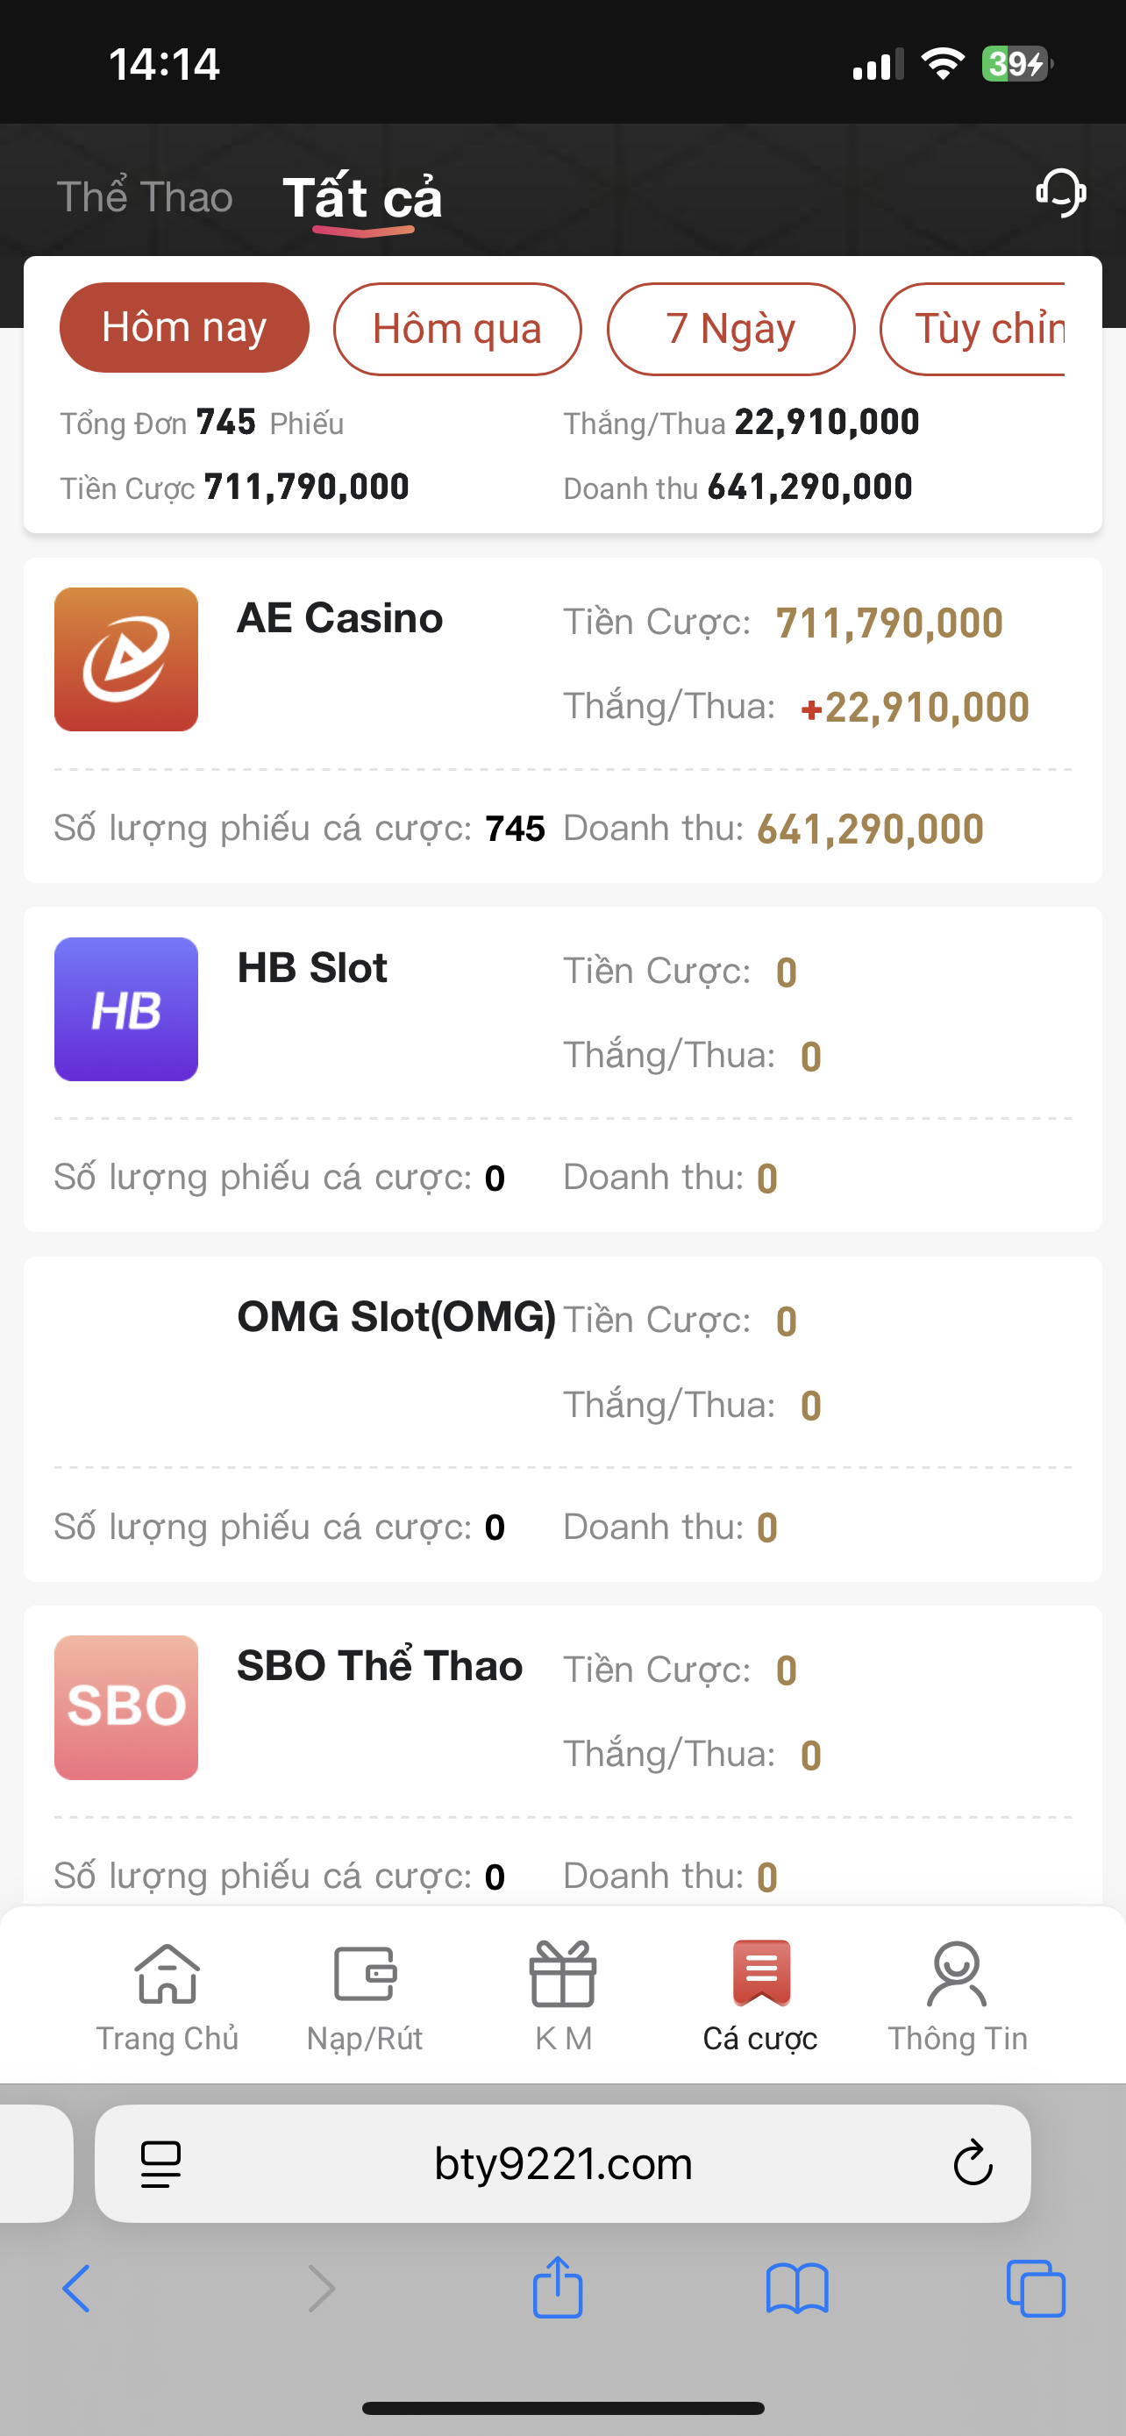
Task: Filter by Hôm qua
Action: (457, 328)
